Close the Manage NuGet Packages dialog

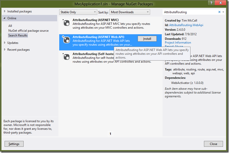click(213, 144)
